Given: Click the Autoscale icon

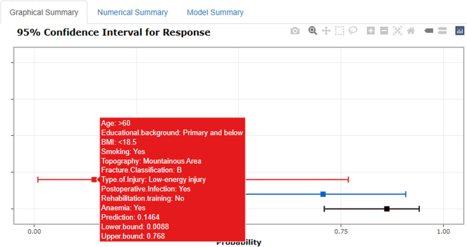Looking at the screenshot, I should (x=397, y=31).
